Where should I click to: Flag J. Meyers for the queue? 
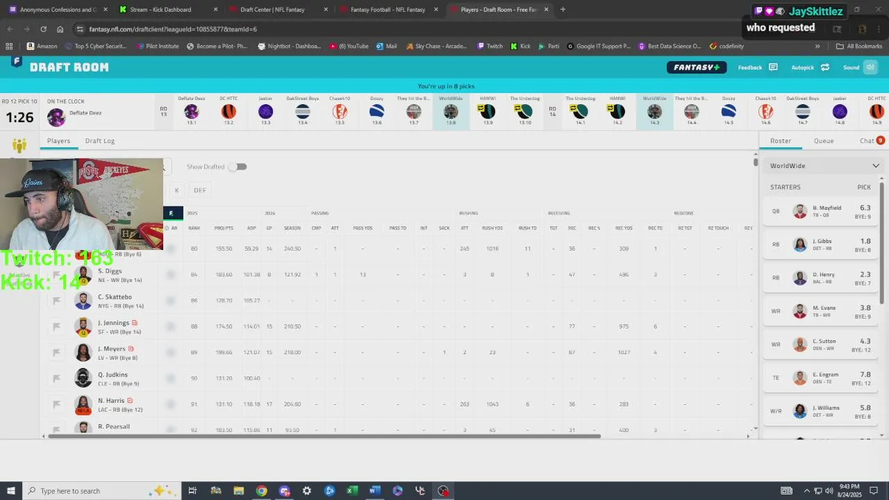coord(57,352)
